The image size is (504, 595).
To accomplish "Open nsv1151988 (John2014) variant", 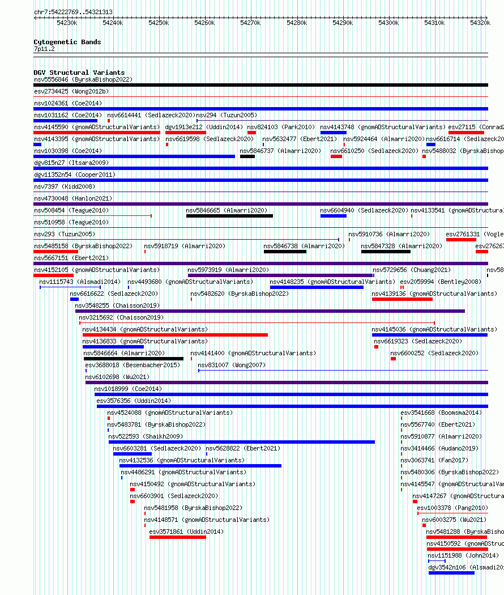I will coord(463,555).
